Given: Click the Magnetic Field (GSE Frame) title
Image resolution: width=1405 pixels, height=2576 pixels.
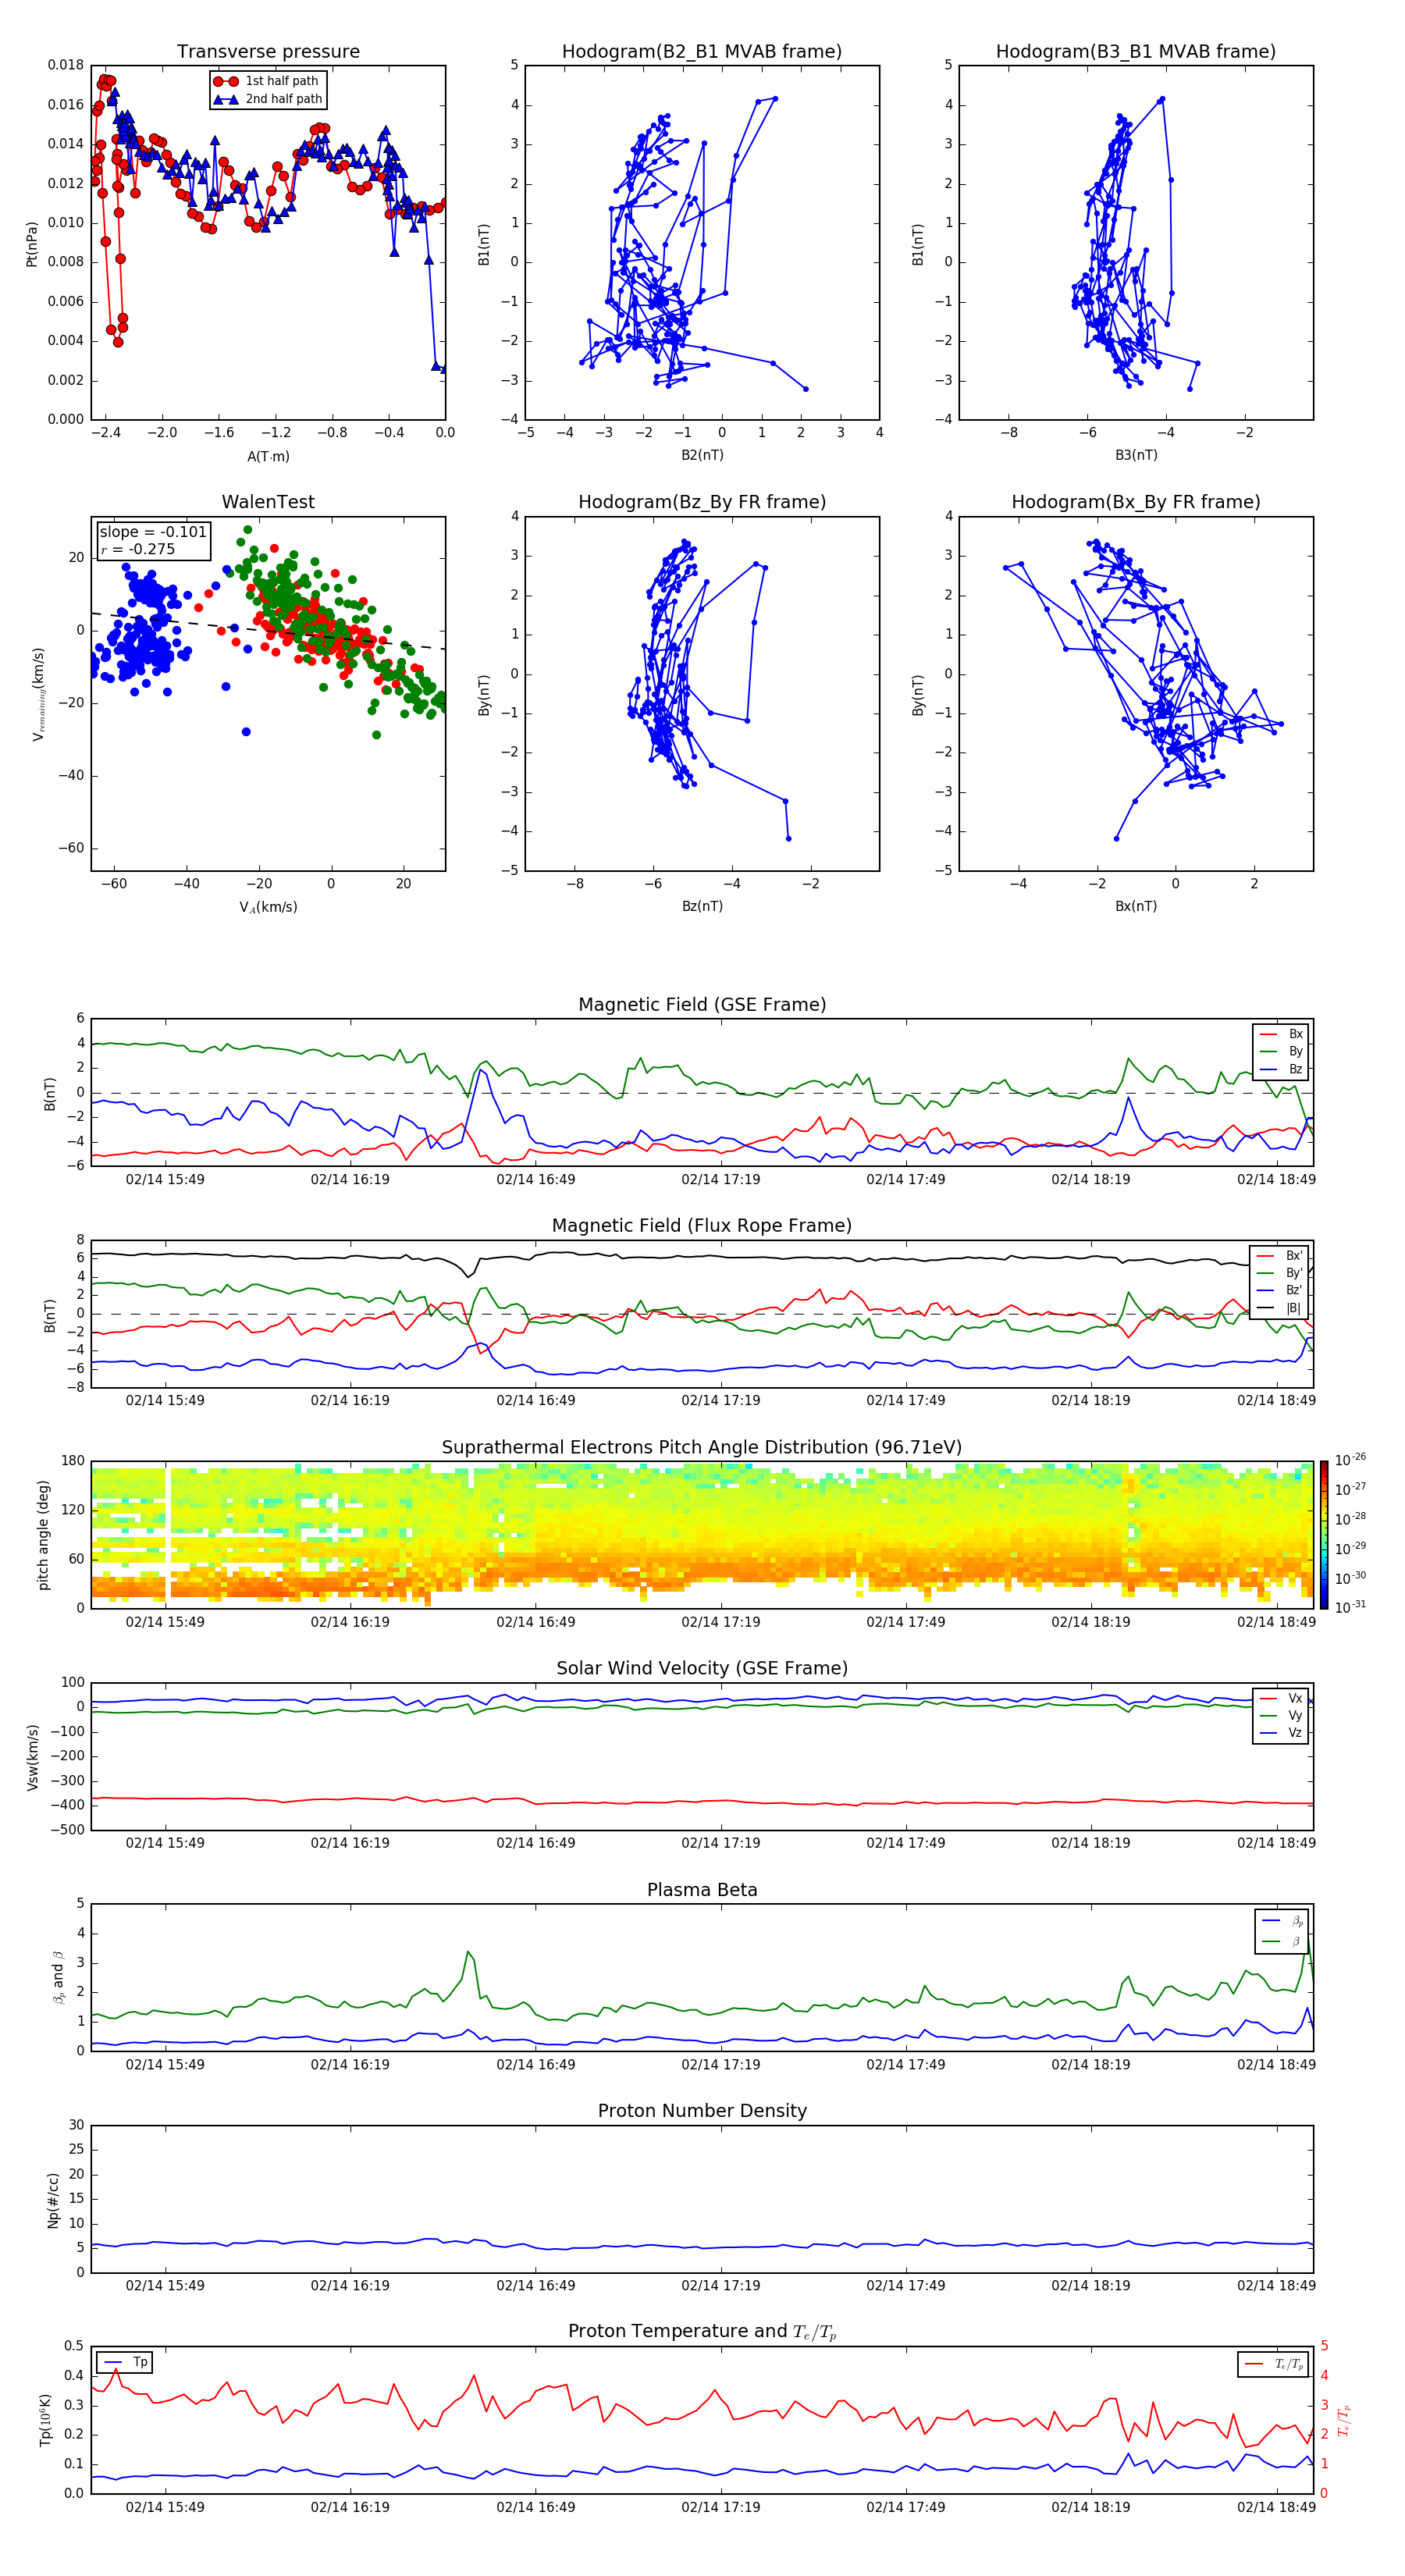Looking at the screenshot, I should coord(702,1005).
